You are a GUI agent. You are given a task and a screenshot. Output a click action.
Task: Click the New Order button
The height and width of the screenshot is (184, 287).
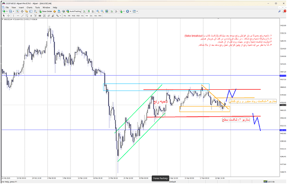[x=45, y=11]
